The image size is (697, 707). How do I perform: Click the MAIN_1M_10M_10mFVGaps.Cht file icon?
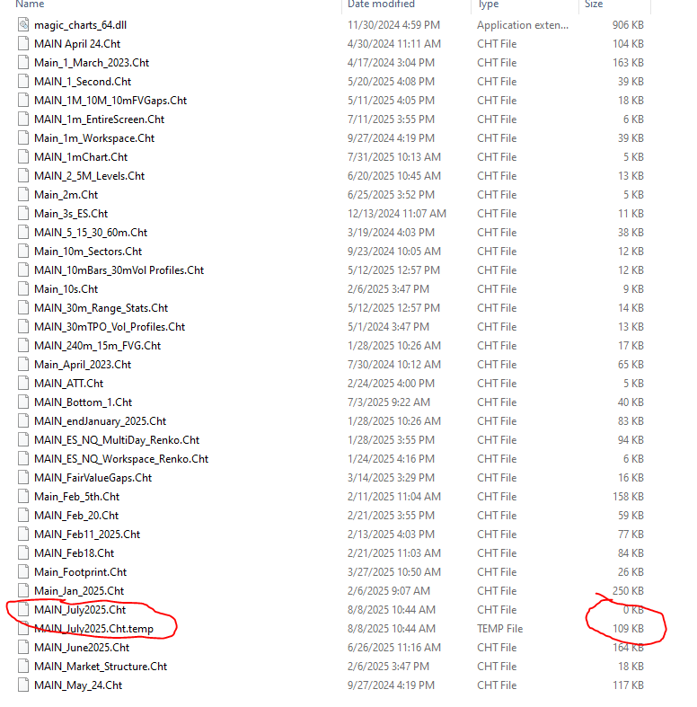point(23,100)
